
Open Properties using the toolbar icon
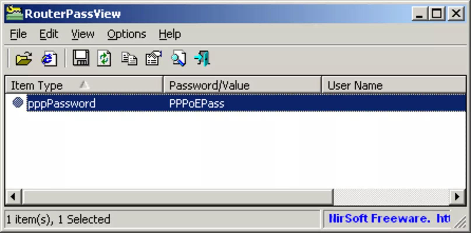(x=153, y=58)
